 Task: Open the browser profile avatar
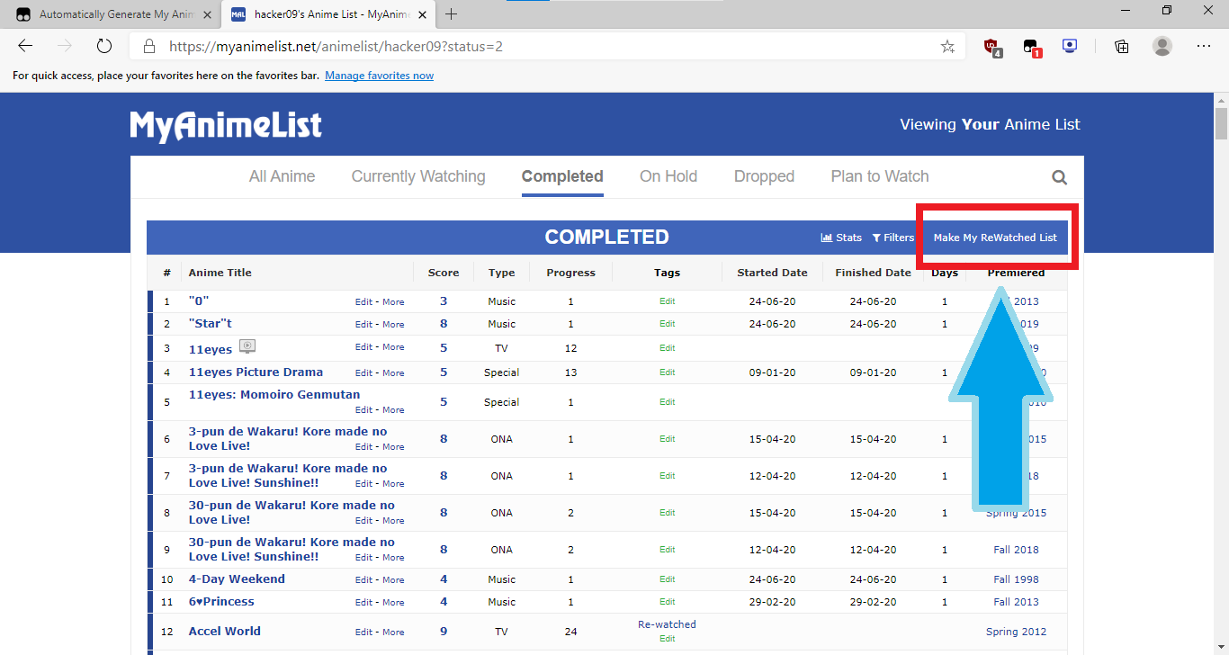(1163, 46)
